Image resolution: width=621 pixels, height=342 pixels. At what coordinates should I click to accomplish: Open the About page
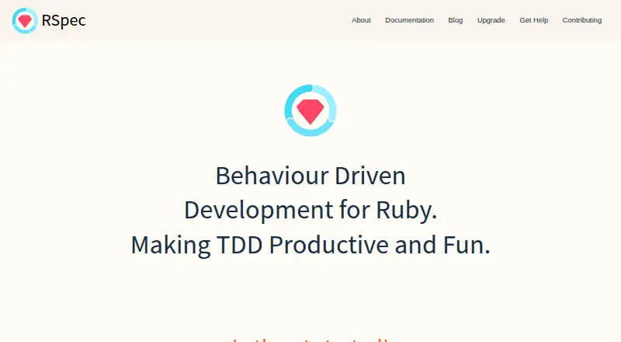coord(361,20)
